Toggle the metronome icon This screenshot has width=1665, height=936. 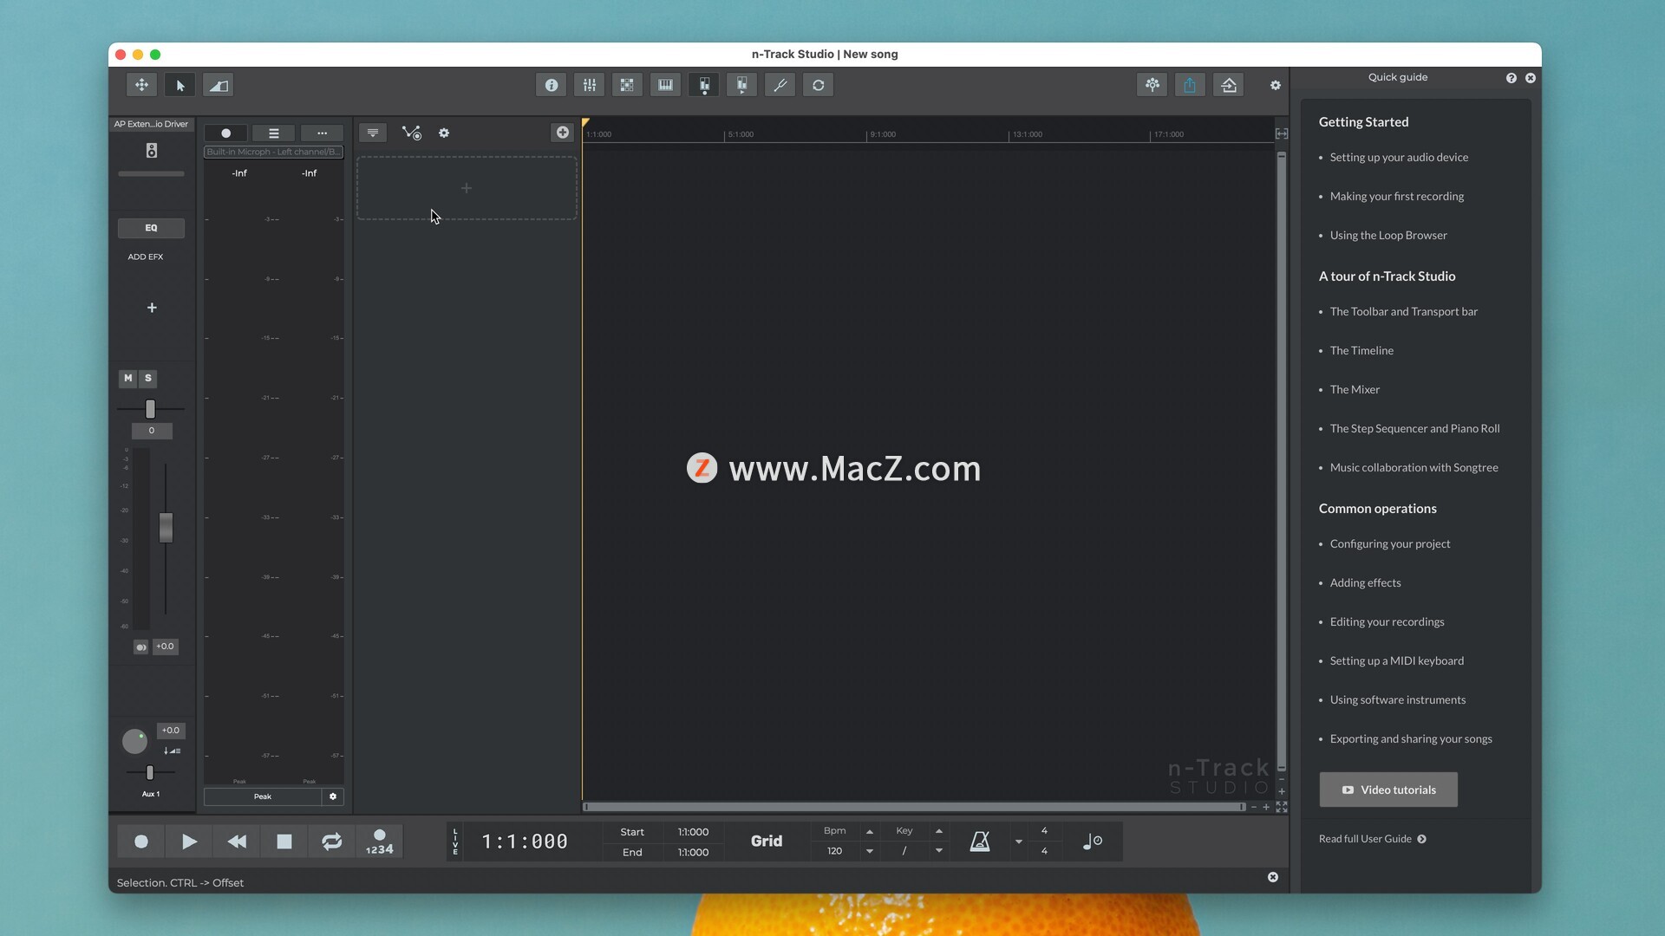[980, 842]
